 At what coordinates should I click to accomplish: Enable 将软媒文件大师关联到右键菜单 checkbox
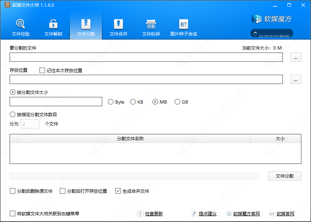[x=13, y=213]
